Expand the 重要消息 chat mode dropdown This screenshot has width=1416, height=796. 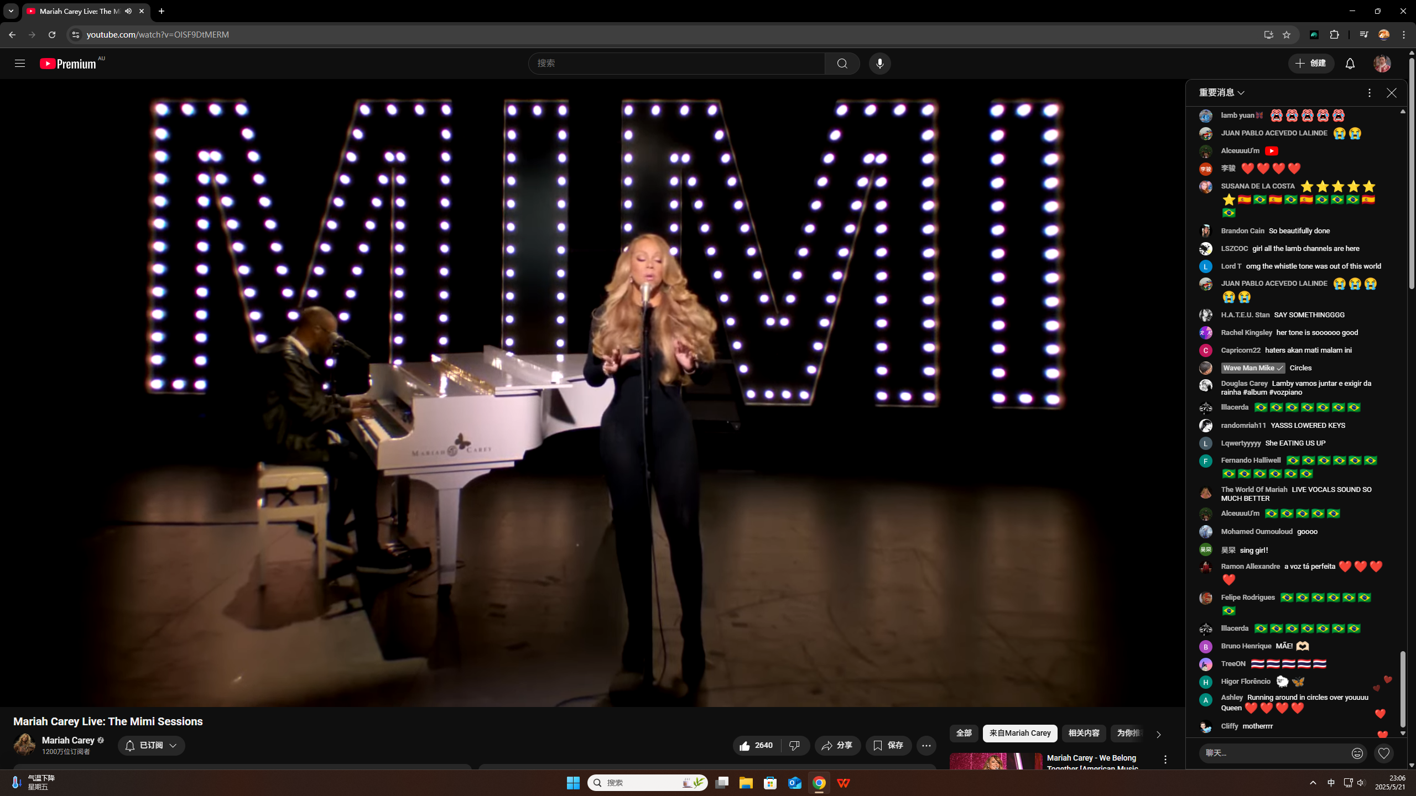click(x=1221, y=93)
